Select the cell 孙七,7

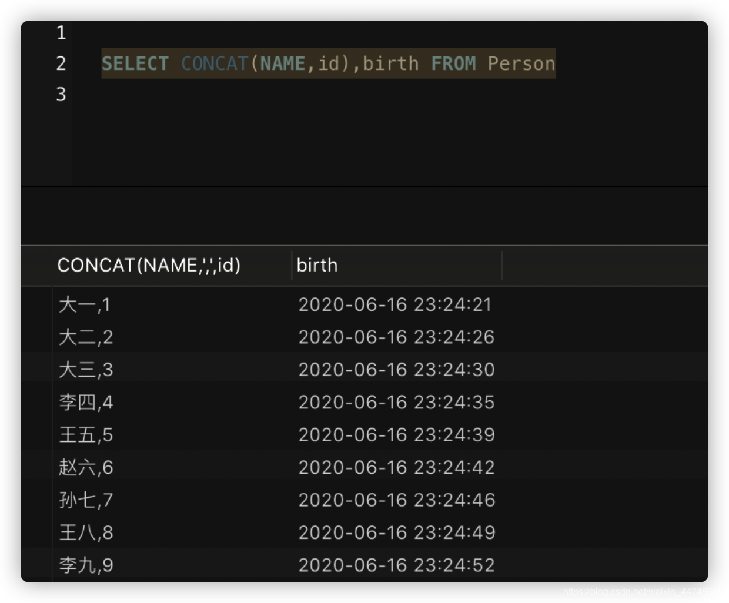tap(86, 500)
